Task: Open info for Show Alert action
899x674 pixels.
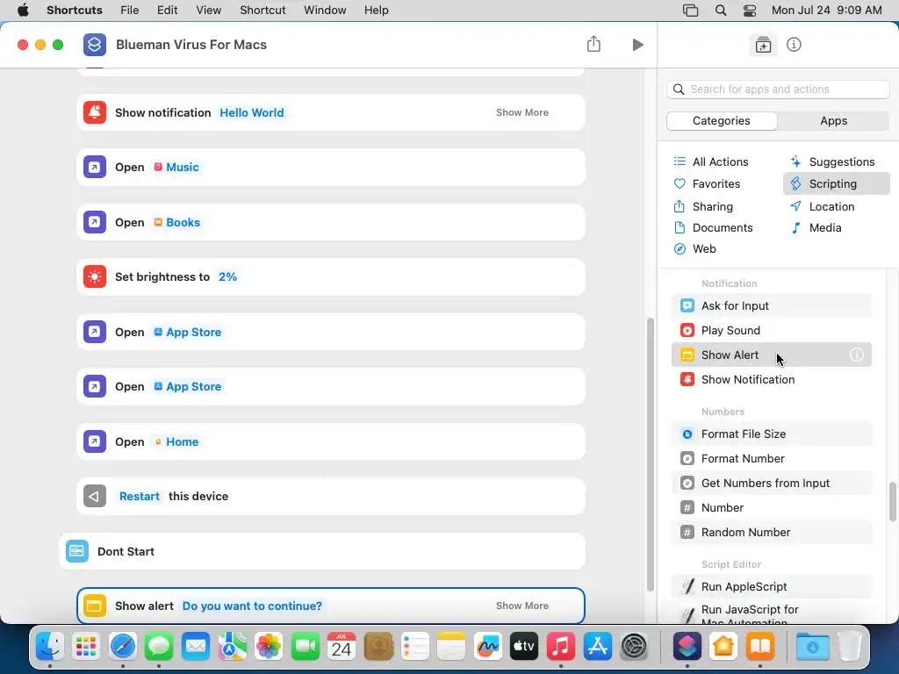Action: [857, 355]
